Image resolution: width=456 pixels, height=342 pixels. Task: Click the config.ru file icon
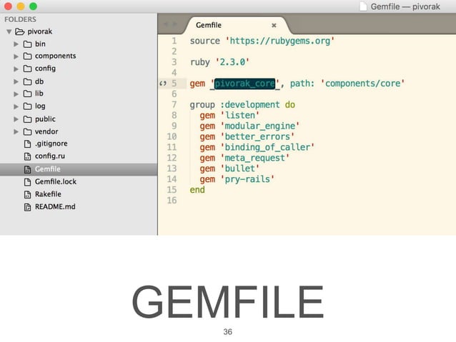pyautogui.click(x=27, y=156)
